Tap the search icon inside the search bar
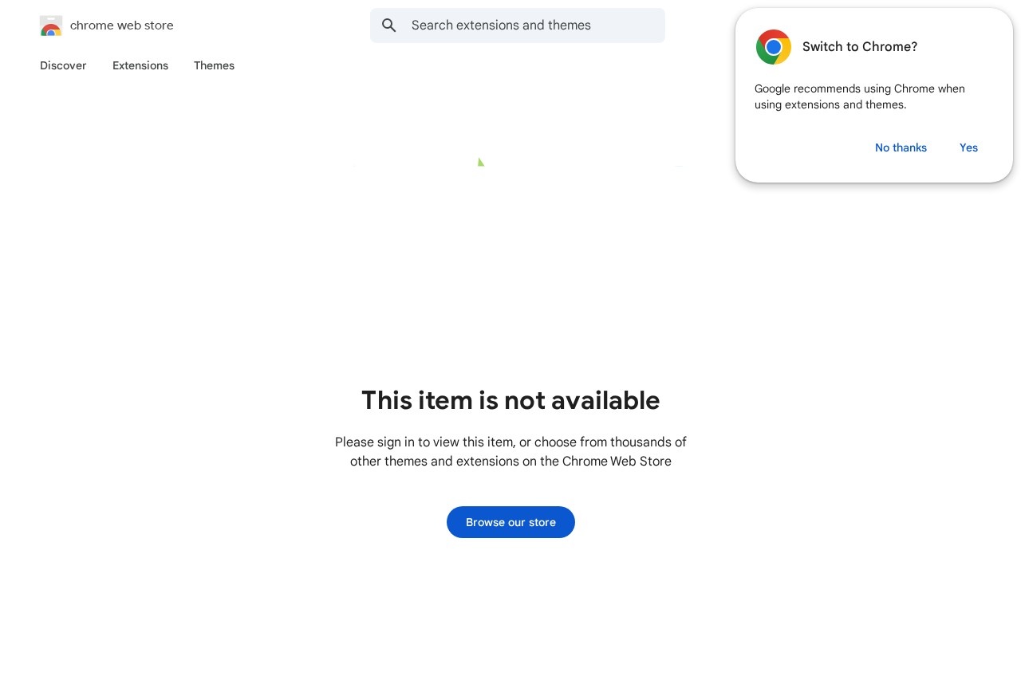Image resolution: width=1021 pixels, height=680 pixels. 389,26
